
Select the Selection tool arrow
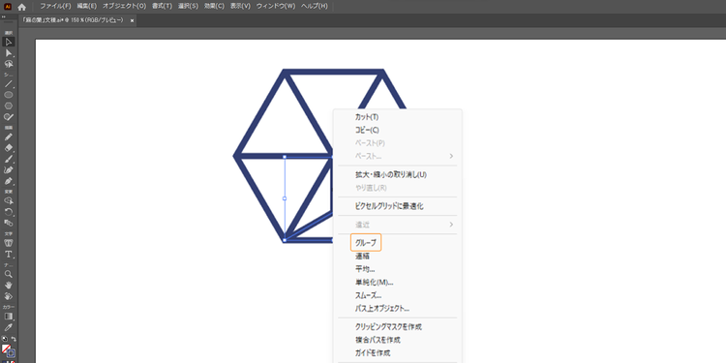(9, 42)
